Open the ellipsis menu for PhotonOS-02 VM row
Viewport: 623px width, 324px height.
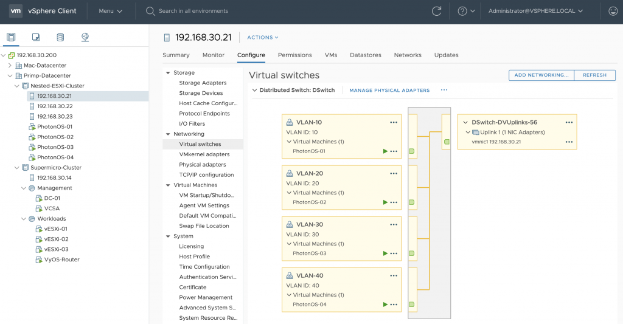coord(394,202)
